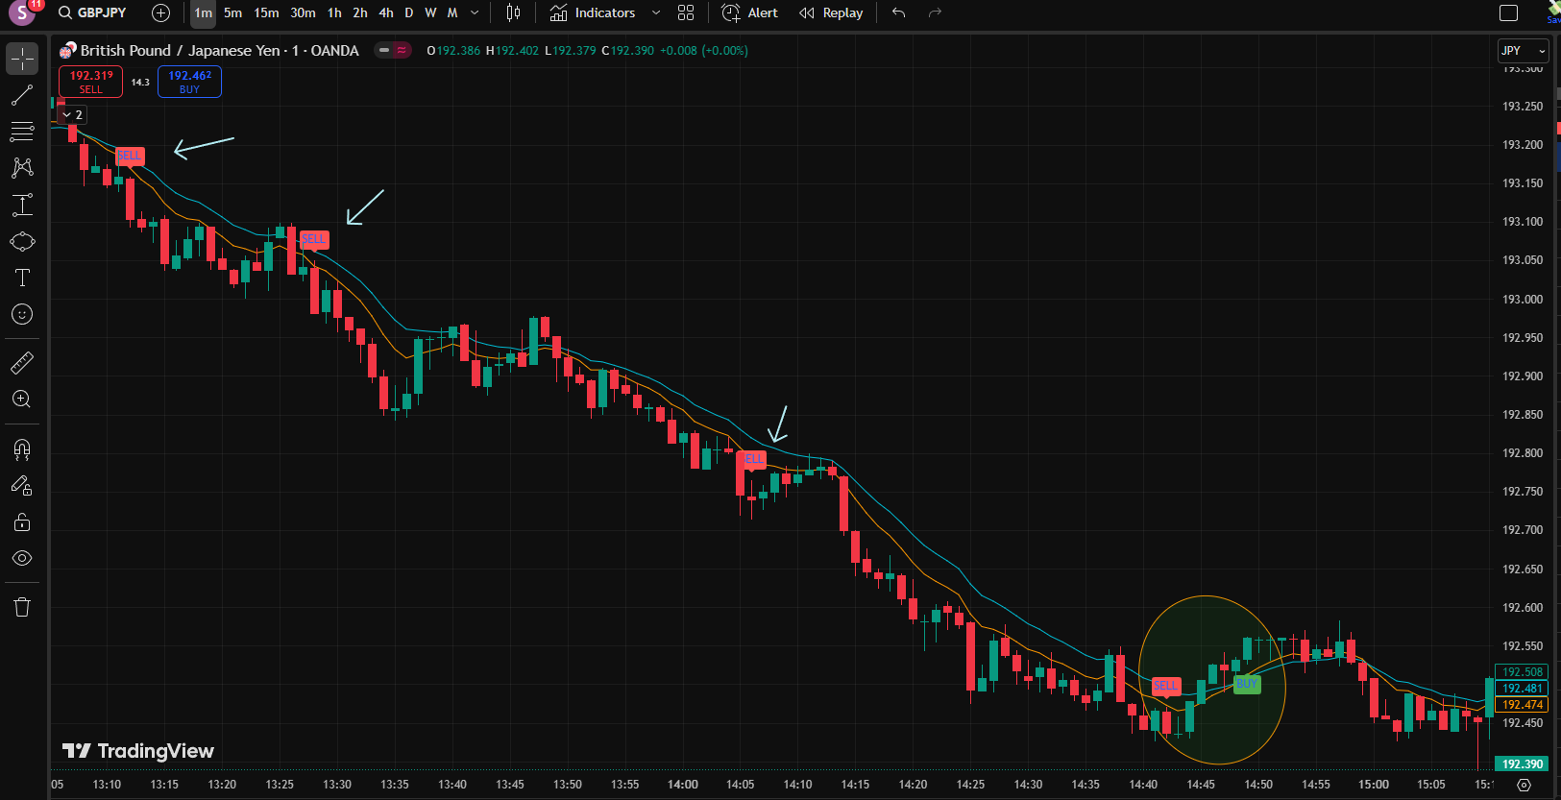Switch to the 1m timeframe
Screen dimensions: 1561x800
[203, 12]
